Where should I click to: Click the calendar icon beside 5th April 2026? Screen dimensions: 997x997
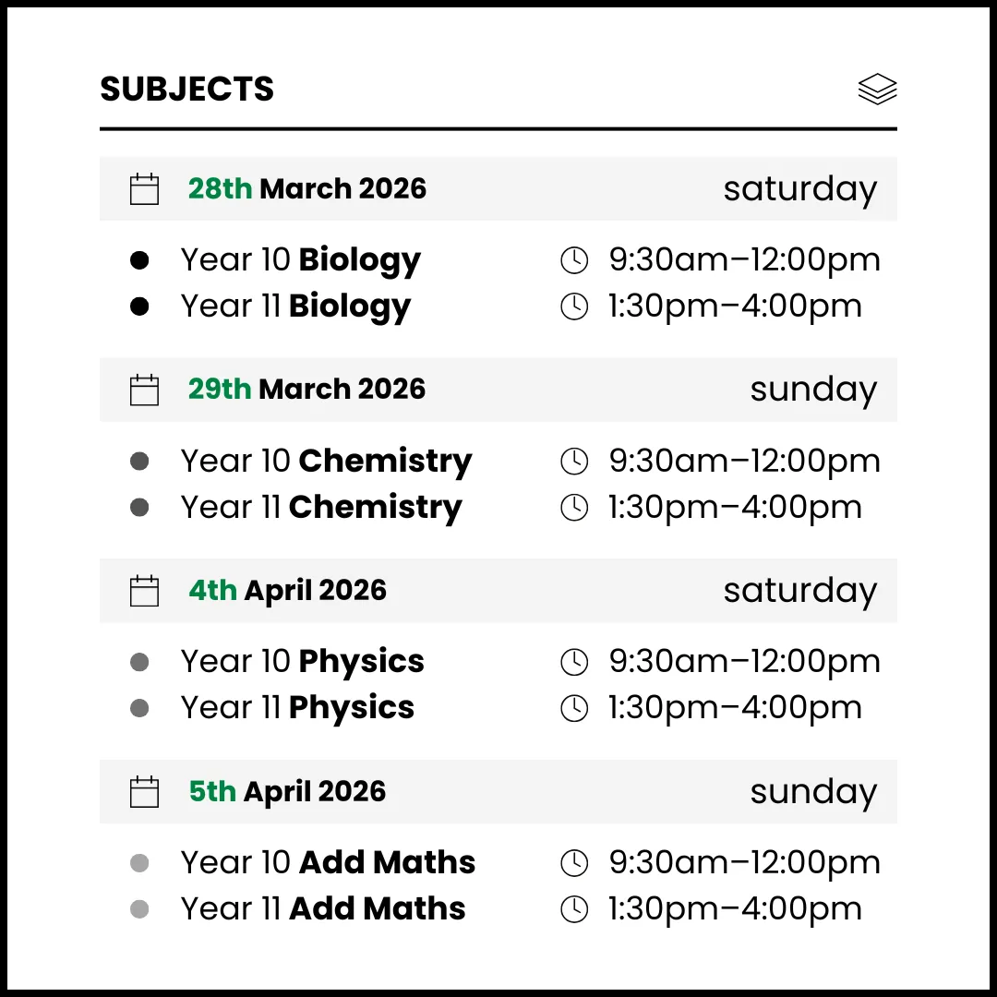tap(145, 792)
